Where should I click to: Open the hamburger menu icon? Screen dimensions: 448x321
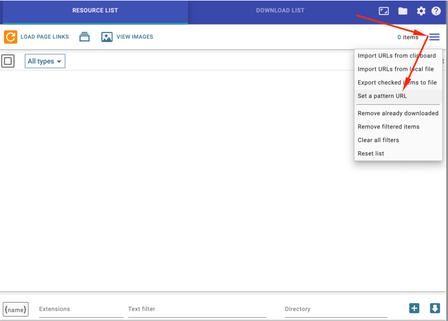click(x=435, y=37)
